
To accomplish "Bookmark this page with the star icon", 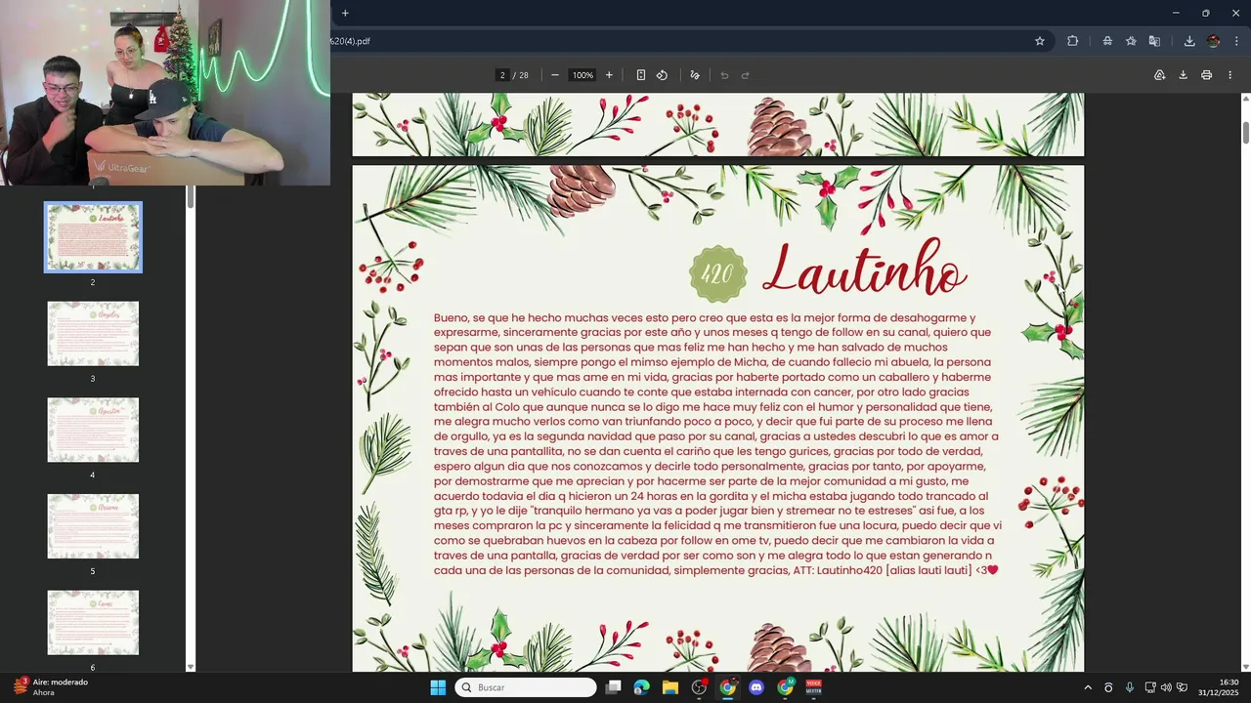I will (x=1040, y=41).
